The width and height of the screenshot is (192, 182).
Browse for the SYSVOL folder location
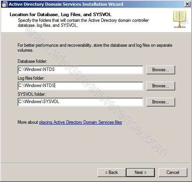coord(161,102)
